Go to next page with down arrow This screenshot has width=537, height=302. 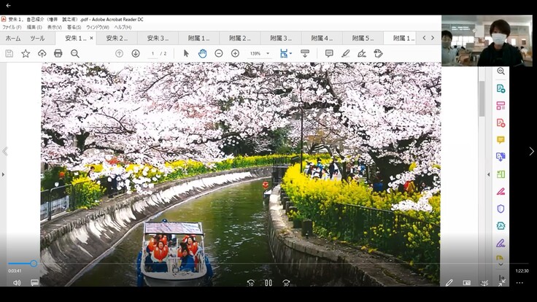point(136,53)
